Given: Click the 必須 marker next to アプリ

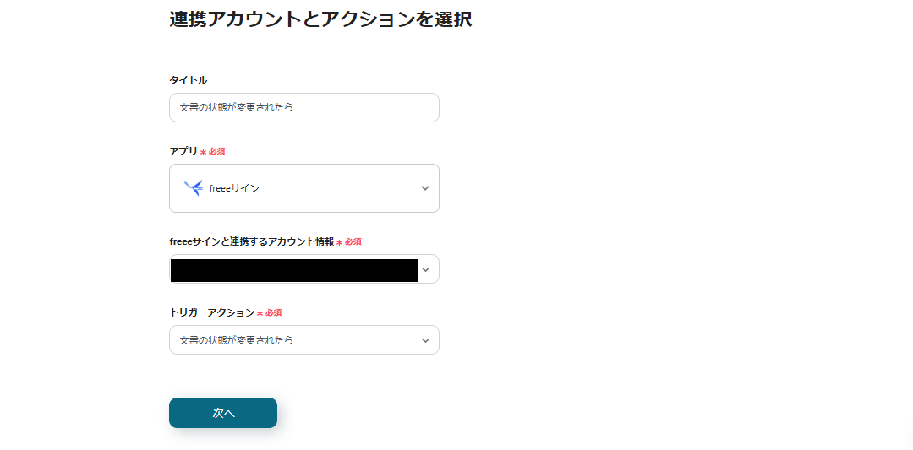Looking at the screenshot, I should [216, 152].
